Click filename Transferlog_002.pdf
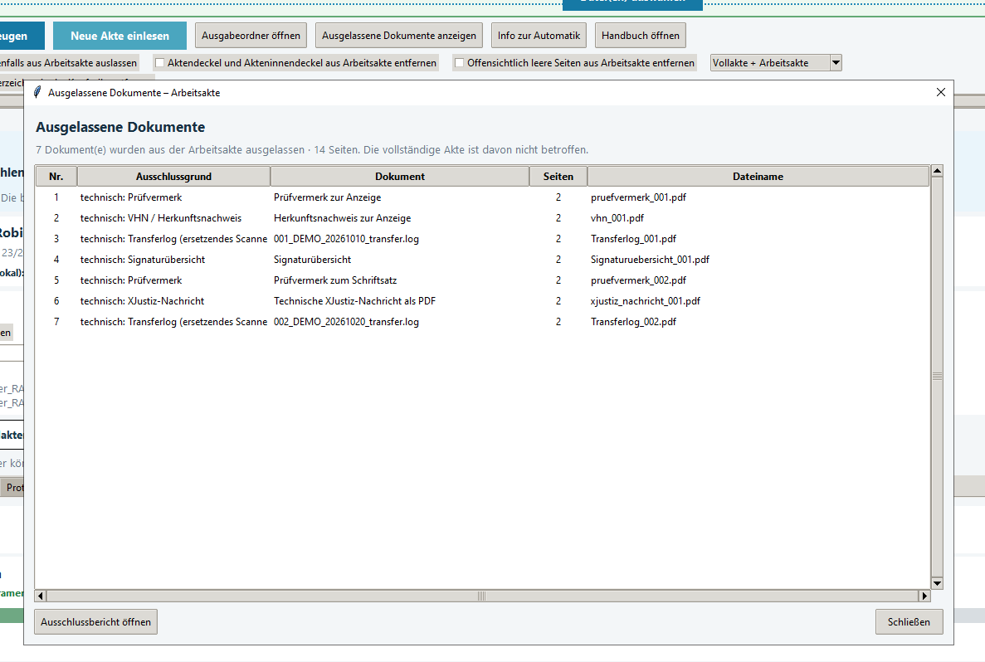985x662 pixels. (x=633, y=322)
